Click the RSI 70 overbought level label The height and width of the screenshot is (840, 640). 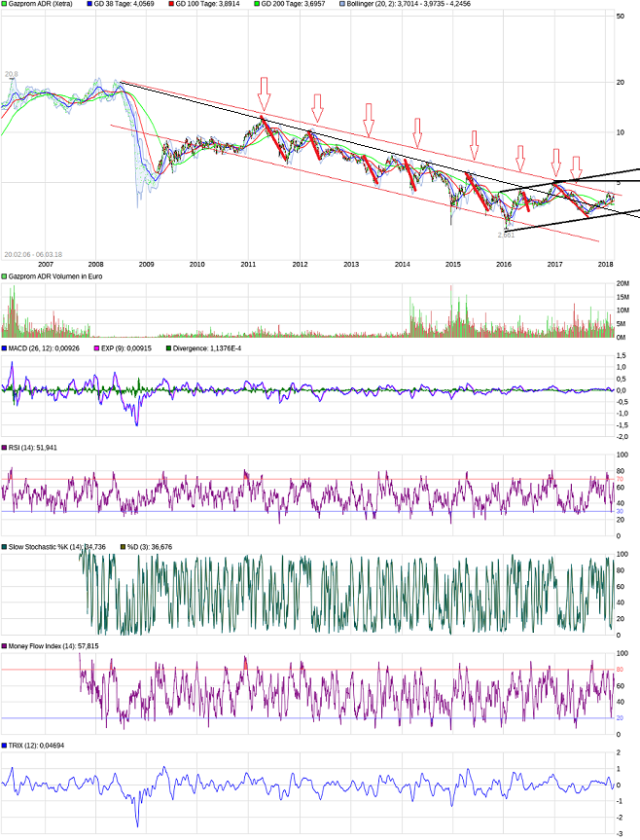pos(620,479)
